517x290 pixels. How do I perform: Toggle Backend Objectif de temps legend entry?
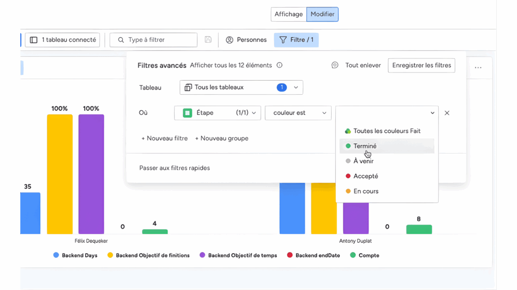pos(238,255)
